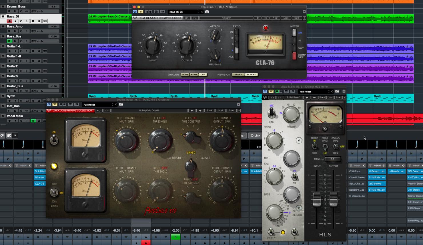Go to the next preset in PuigChild 670
The height and width of the screenshot is (245, 423).
tap(200, 110)
